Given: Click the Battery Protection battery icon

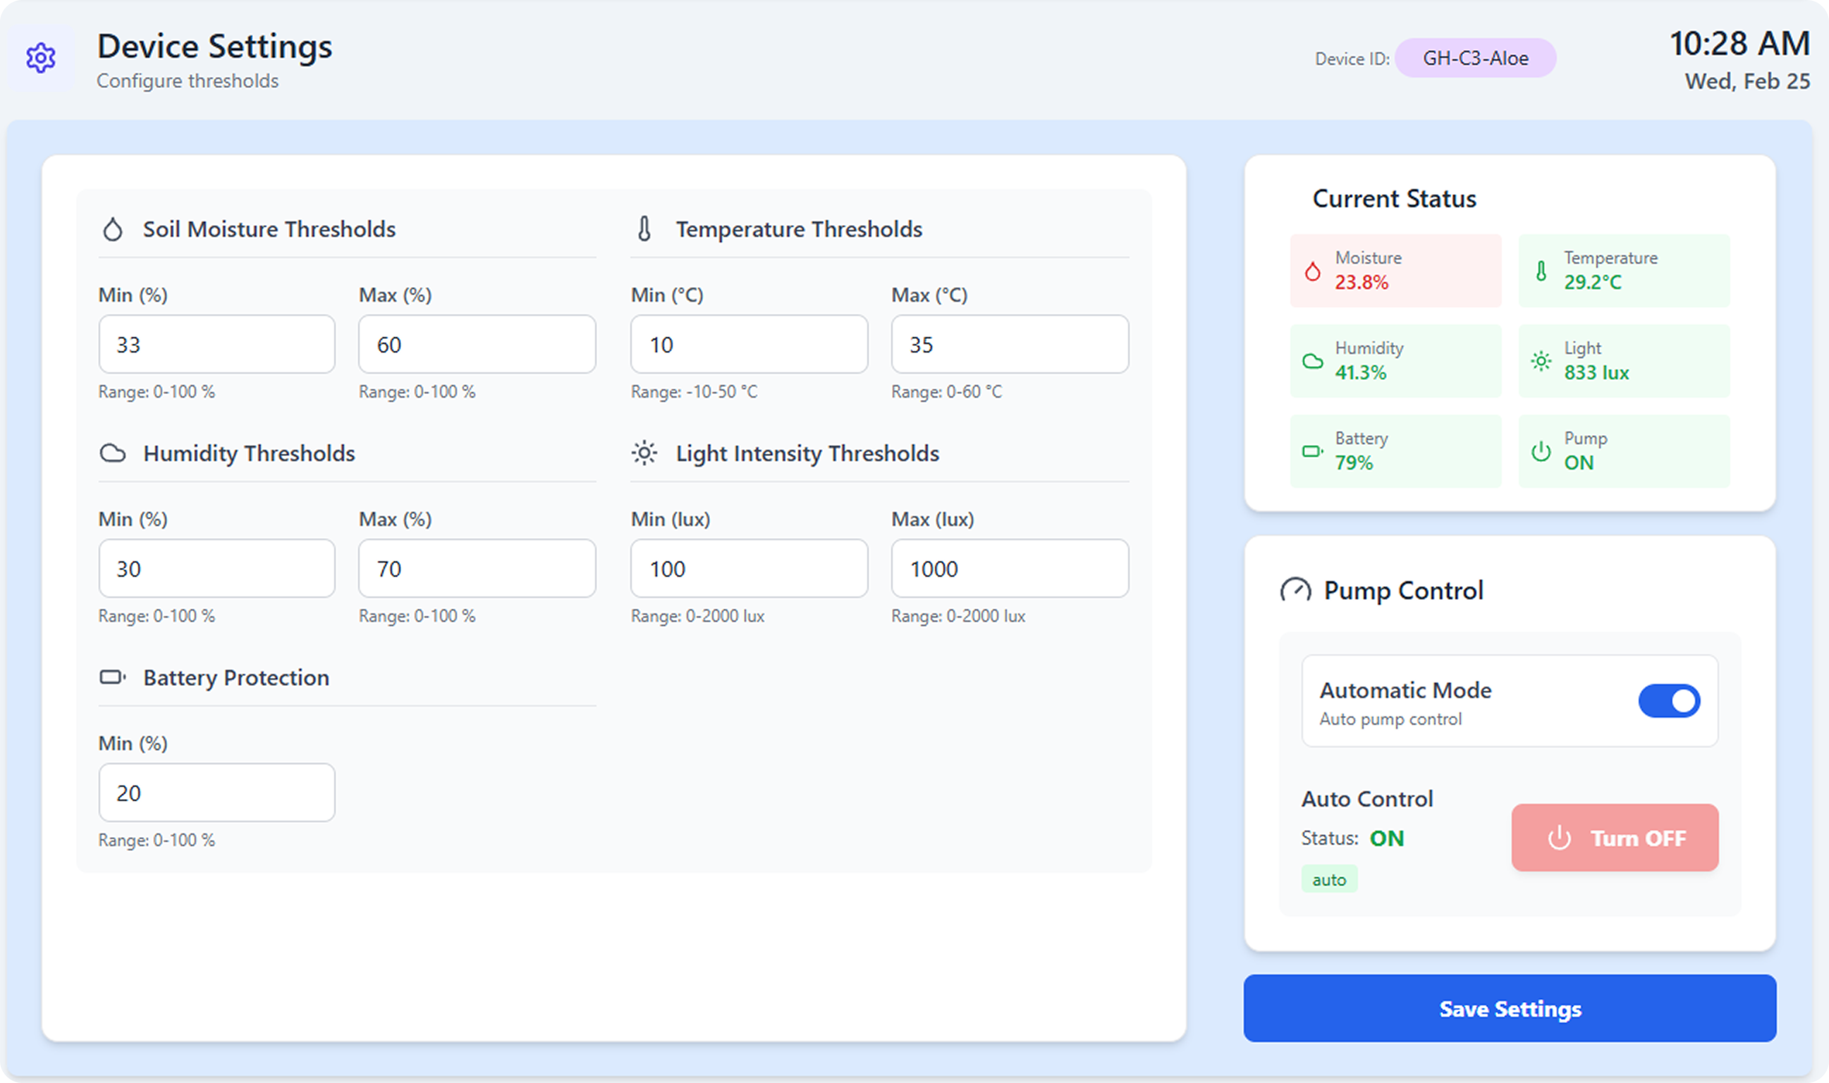Looking at the screenshot, I should point(113,678).
